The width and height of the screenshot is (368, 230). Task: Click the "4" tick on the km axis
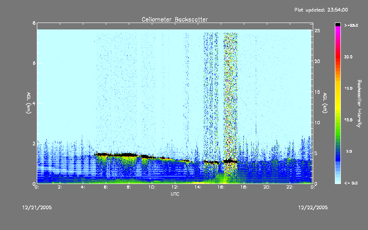tap(34, 103)
